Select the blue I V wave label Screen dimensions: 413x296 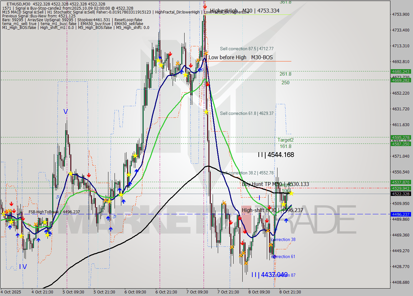click(x=23, y=266)
